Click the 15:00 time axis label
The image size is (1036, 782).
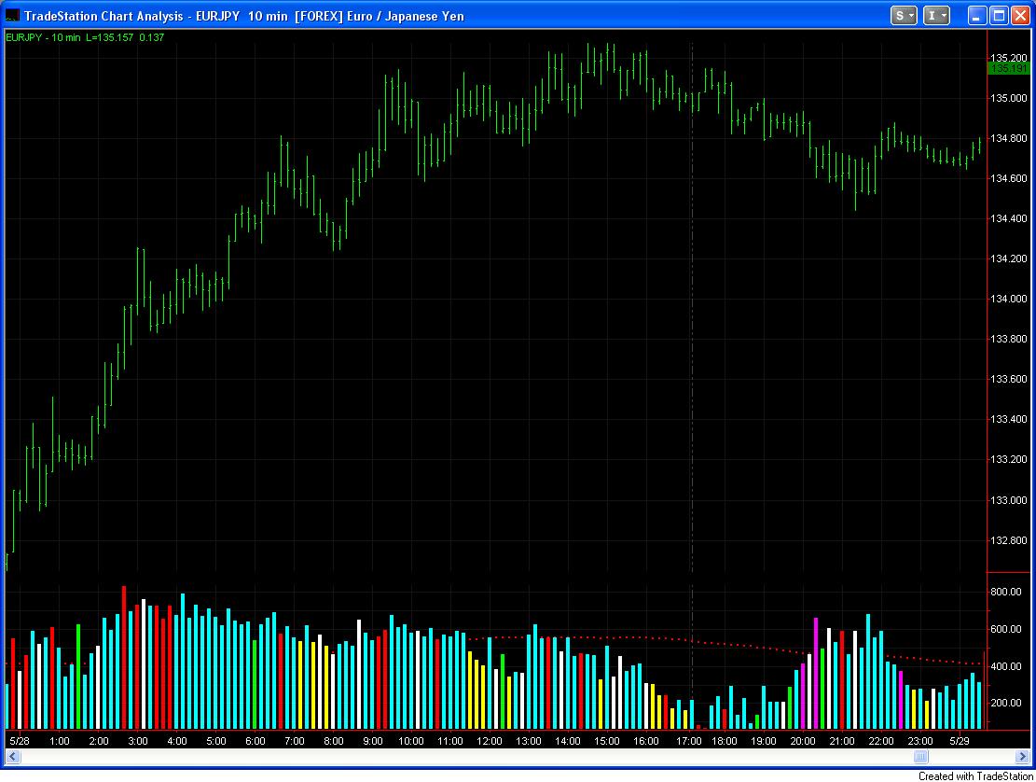[606, 741]
